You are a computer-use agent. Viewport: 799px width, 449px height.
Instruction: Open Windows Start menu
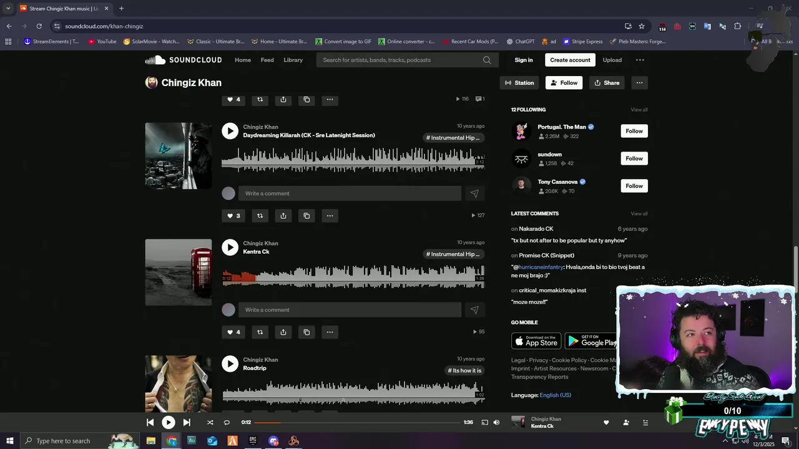coord(9,441)
